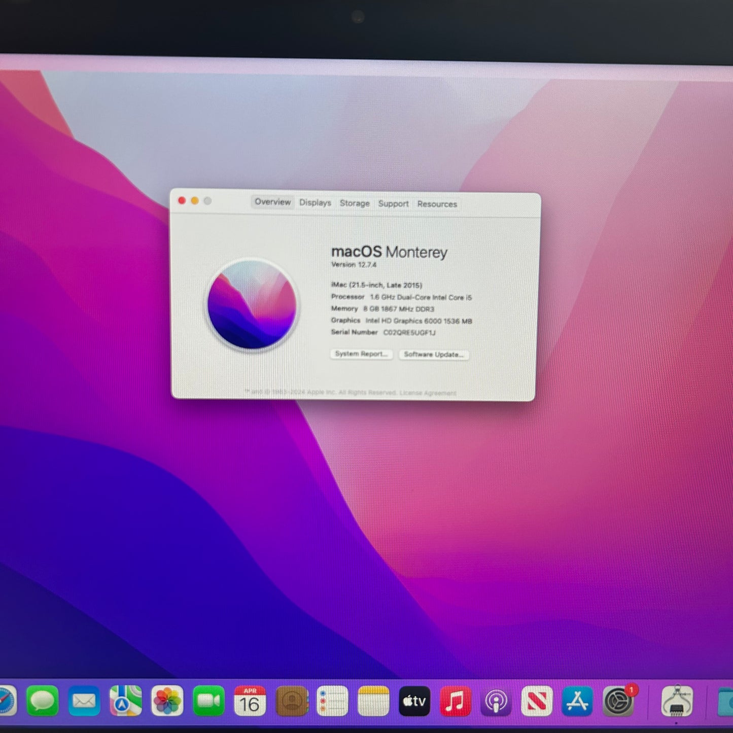This screenshot has height=733, width=733.
Task: Open System Preferences with update badge
Action: (618, 701)
